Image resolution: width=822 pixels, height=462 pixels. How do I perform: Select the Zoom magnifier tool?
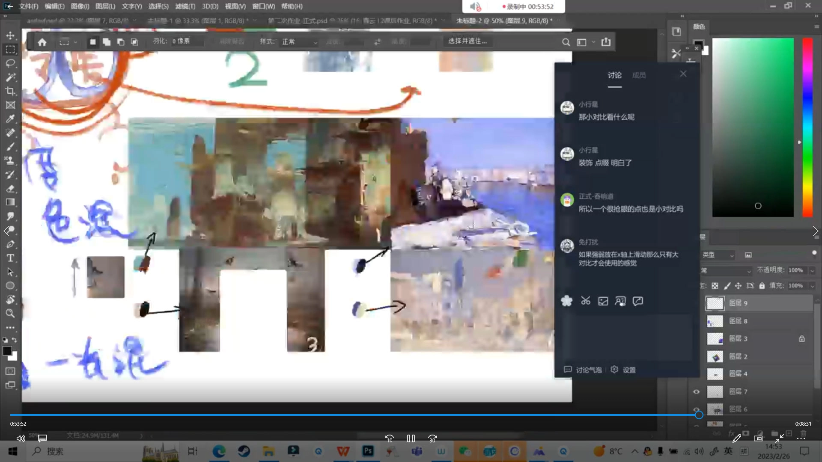pos(10,314)
